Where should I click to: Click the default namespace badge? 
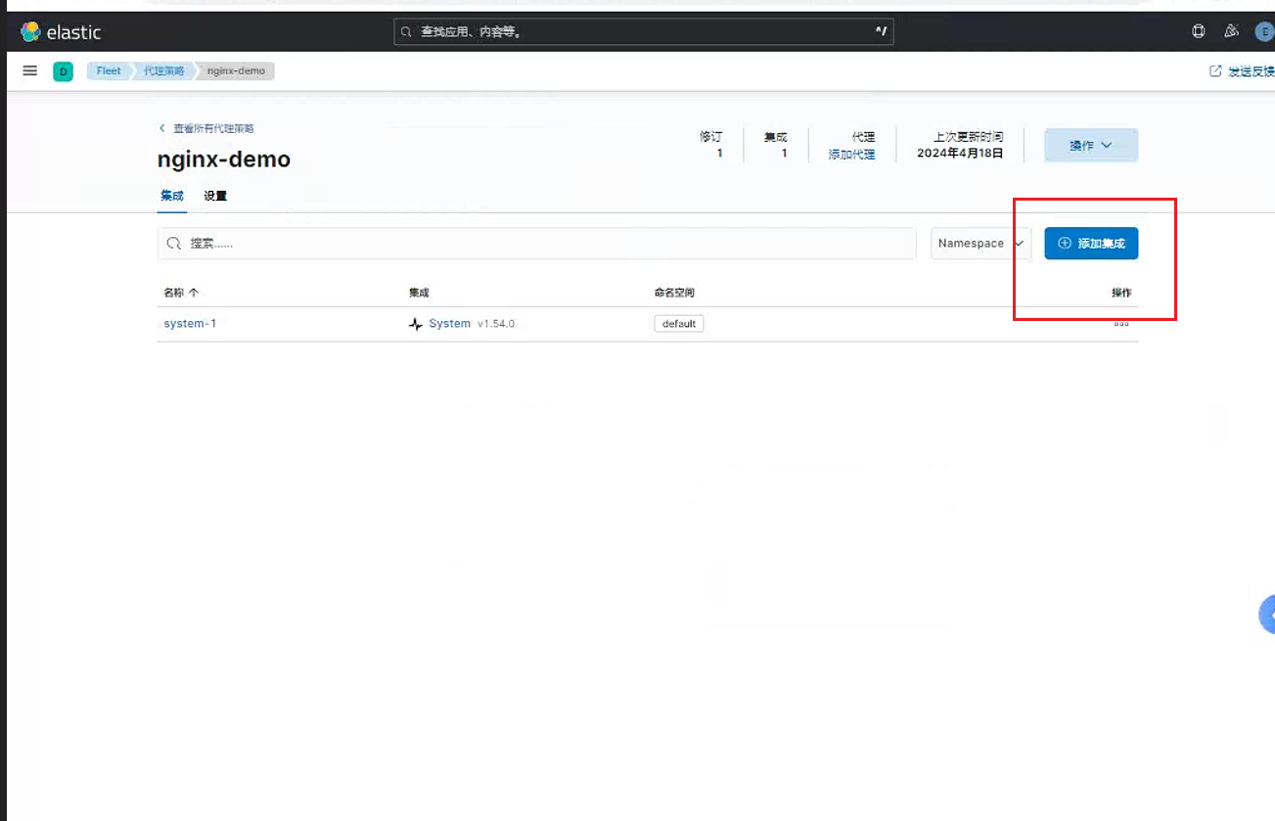(x=679, y=324)
